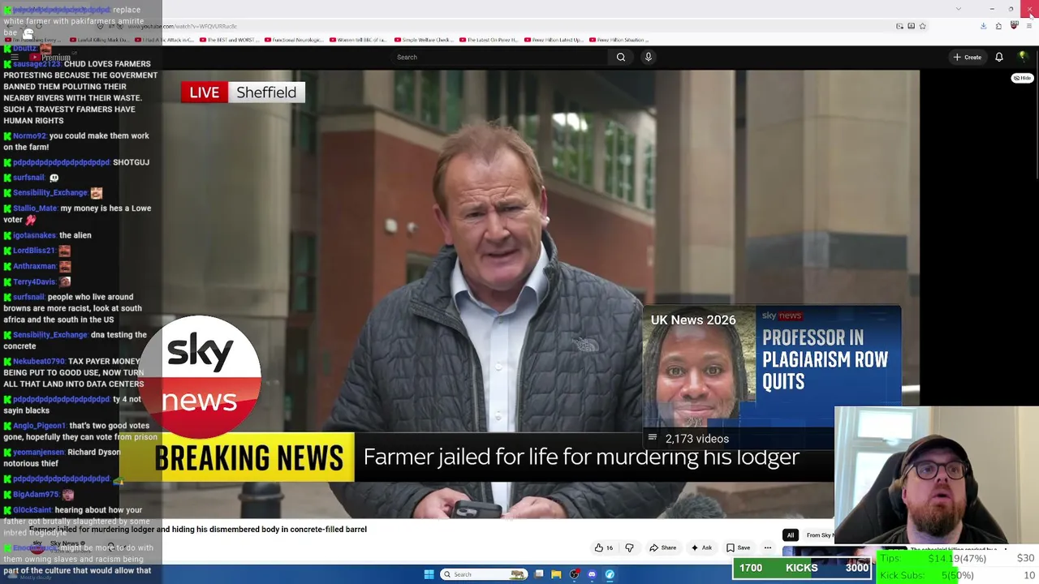Click the Hide button near the video

click(1022, 78)
